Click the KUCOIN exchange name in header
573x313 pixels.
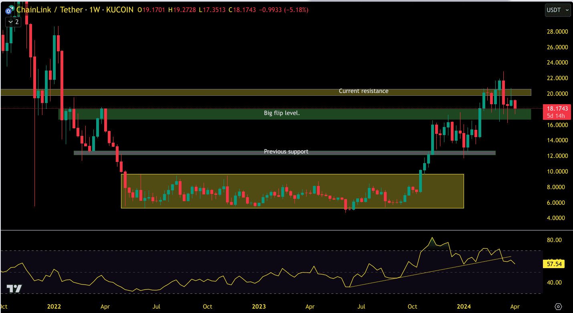click(x=120, y=10)
